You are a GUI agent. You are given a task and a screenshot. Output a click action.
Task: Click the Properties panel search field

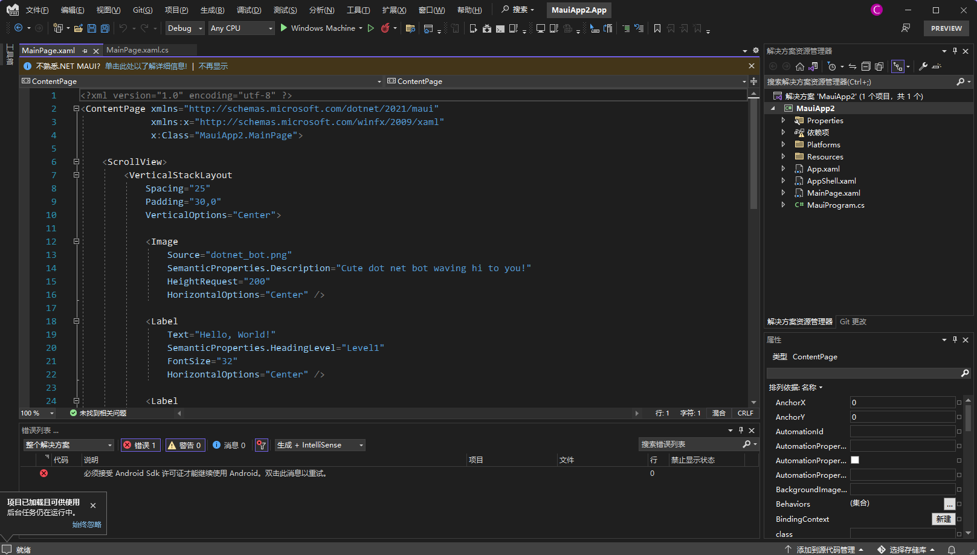(x=868, y=373)
